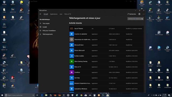Click the Get Help icon

(x=72, y=78)
